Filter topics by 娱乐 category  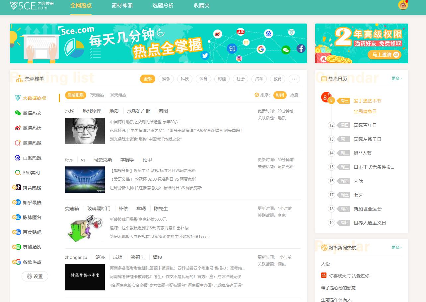point(166,79)
